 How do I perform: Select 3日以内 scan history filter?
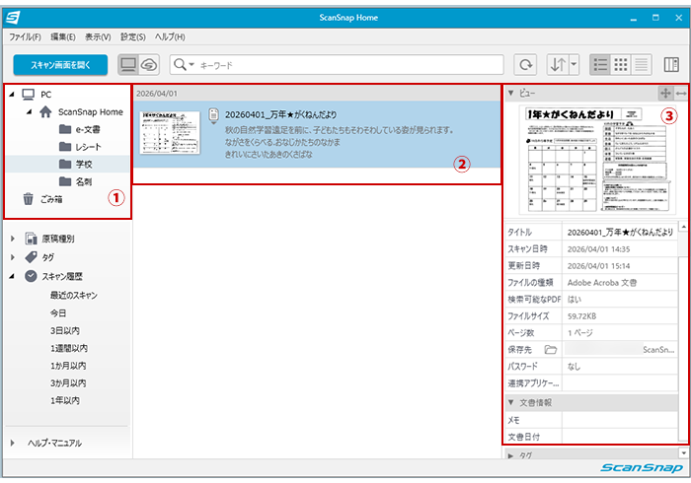click(65, 330)
